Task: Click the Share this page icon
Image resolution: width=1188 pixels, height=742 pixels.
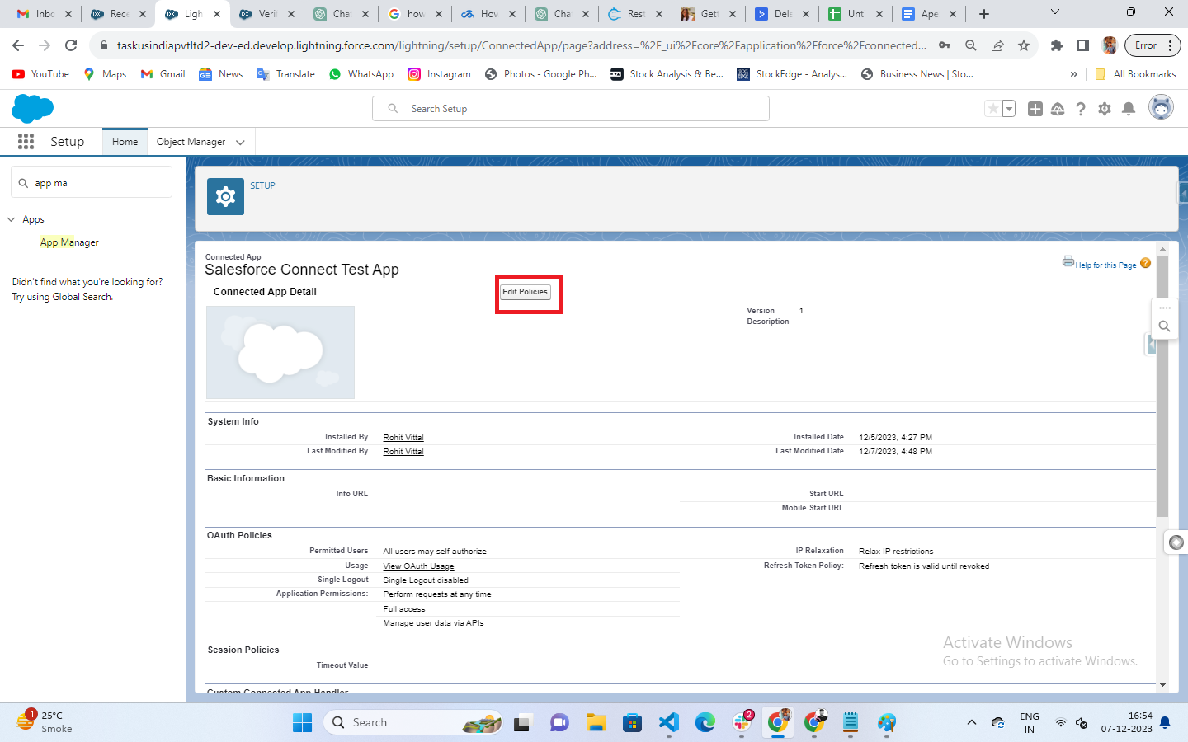Action: click(997, 45)
